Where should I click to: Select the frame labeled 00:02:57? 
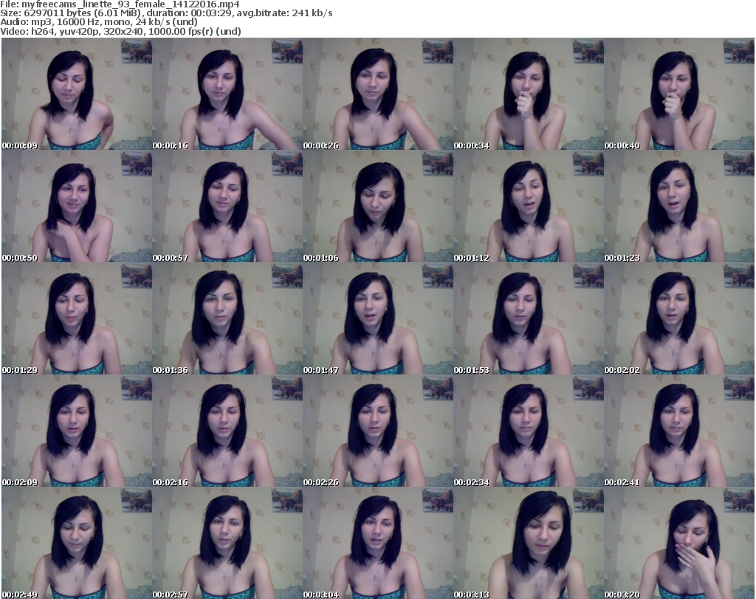(227, 543)
